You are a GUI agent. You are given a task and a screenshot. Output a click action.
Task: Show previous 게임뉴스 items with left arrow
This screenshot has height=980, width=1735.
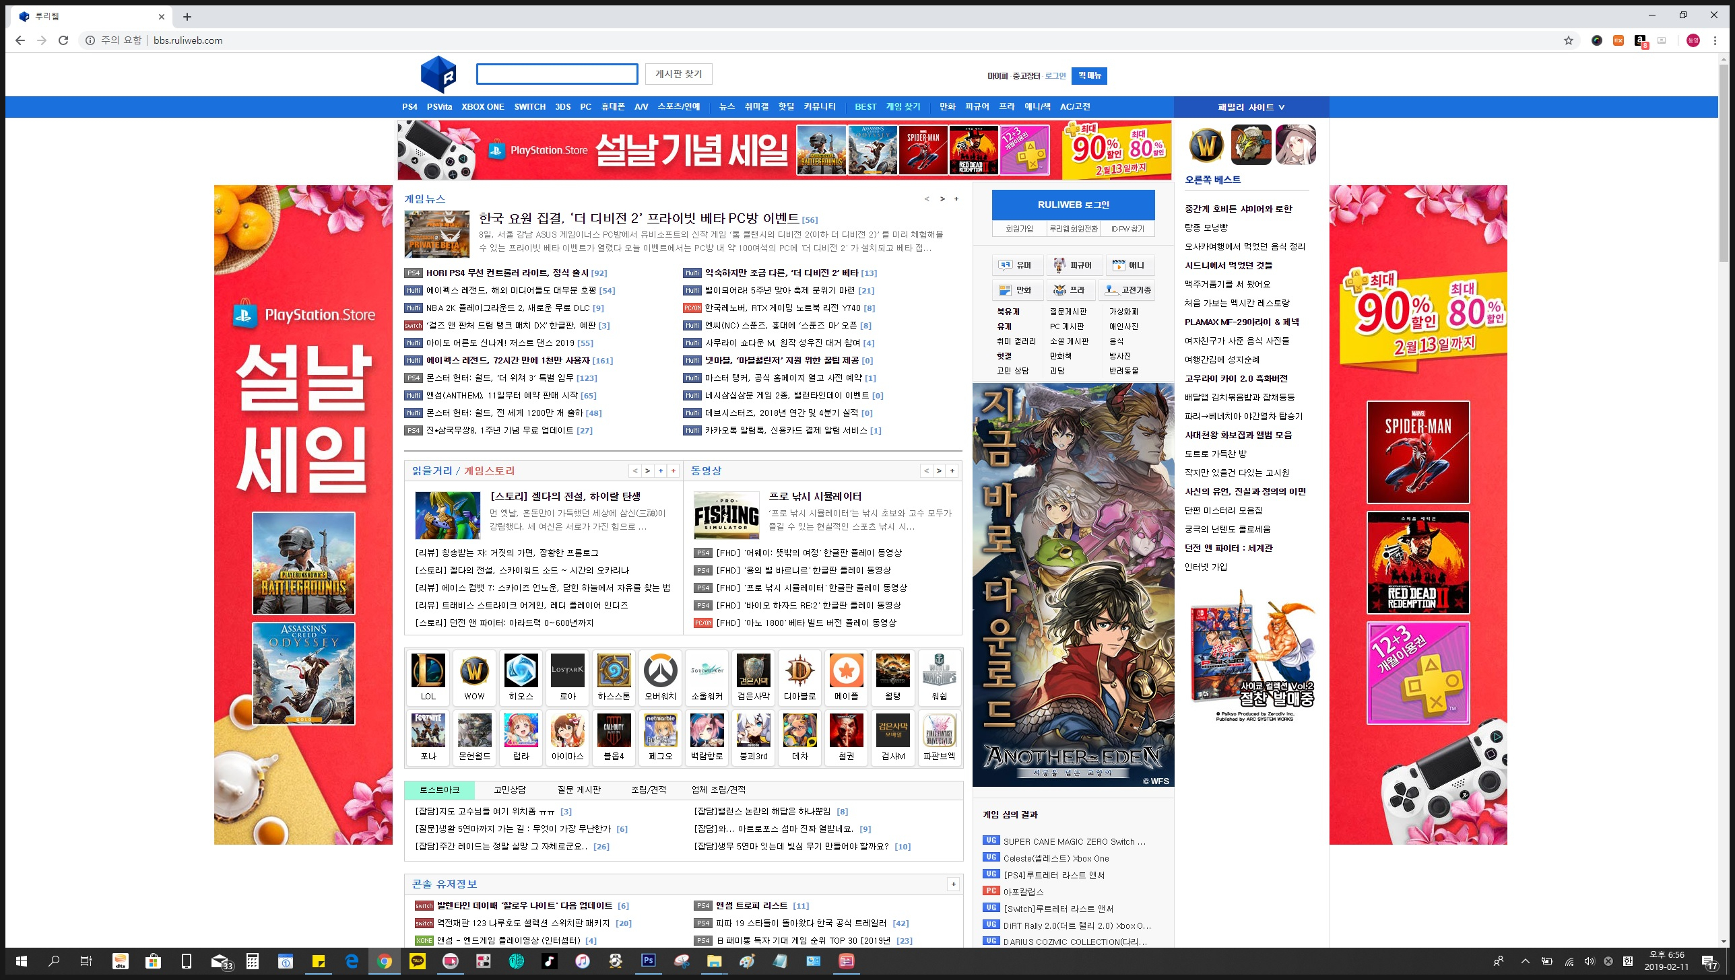pos(927,199)
